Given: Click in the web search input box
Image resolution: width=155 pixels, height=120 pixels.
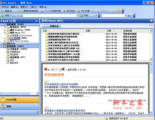Looking at the screenshot, I should tap(113, 16).
